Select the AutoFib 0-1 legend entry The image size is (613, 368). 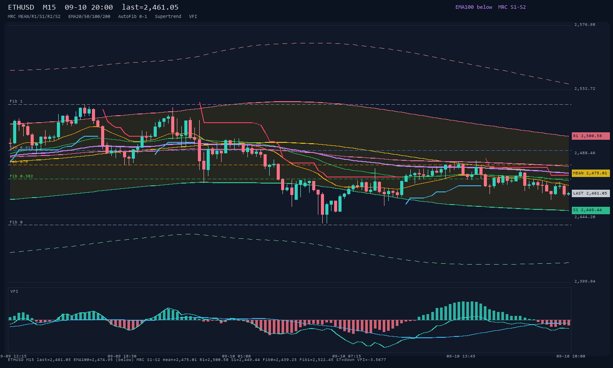tap(133, 17)
